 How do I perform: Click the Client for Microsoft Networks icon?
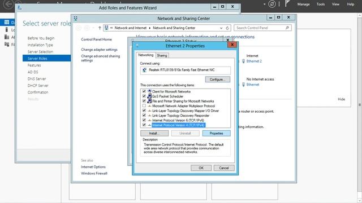pos(149,91)
